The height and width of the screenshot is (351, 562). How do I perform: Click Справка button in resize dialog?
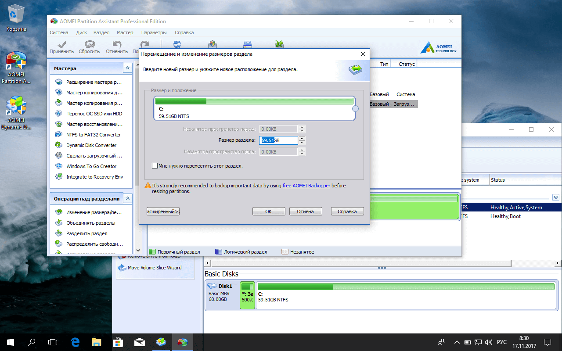[x=347, y=211]
